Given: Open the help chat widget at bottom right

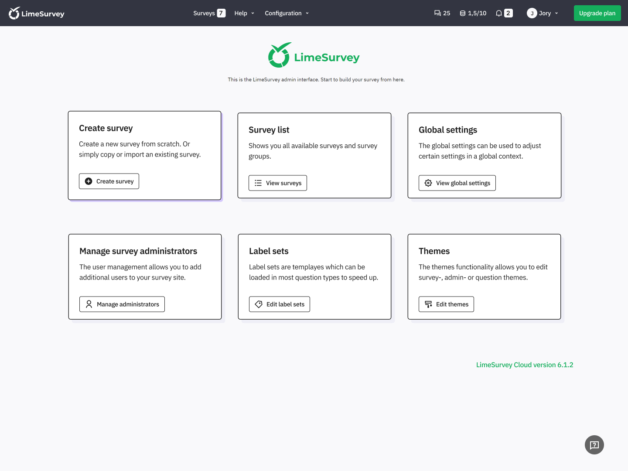Looking at the screenshot, I should click(594, 444).
